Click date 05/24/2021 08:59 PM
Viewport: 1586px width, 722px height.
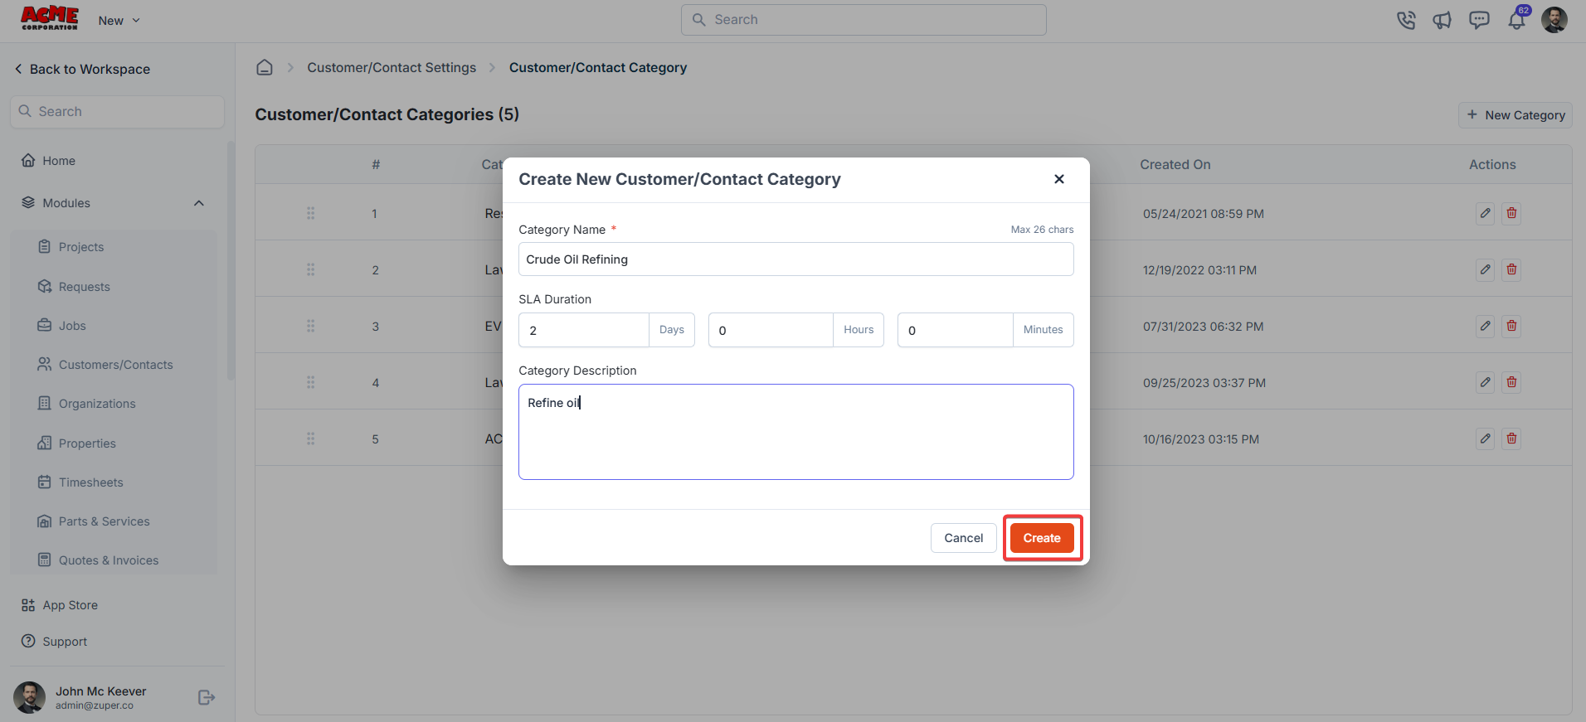point(1204,214)
